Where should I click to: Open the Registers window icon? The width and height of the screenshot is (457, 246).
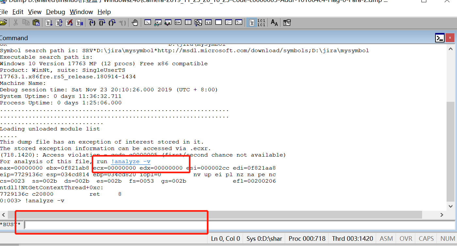click(178, 22)
